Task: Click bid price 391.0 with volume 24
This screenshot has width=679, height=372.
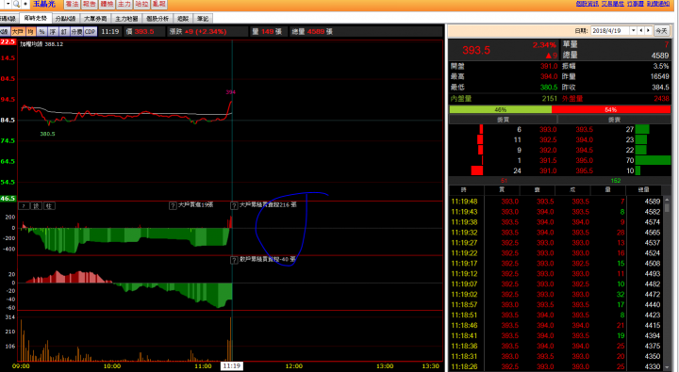Action: [548, 170]
